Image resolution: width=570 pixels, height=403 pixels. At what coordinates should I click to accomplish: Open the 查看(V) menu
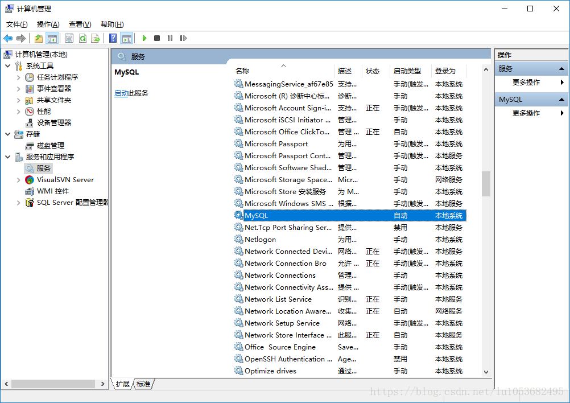coord(80,24)
